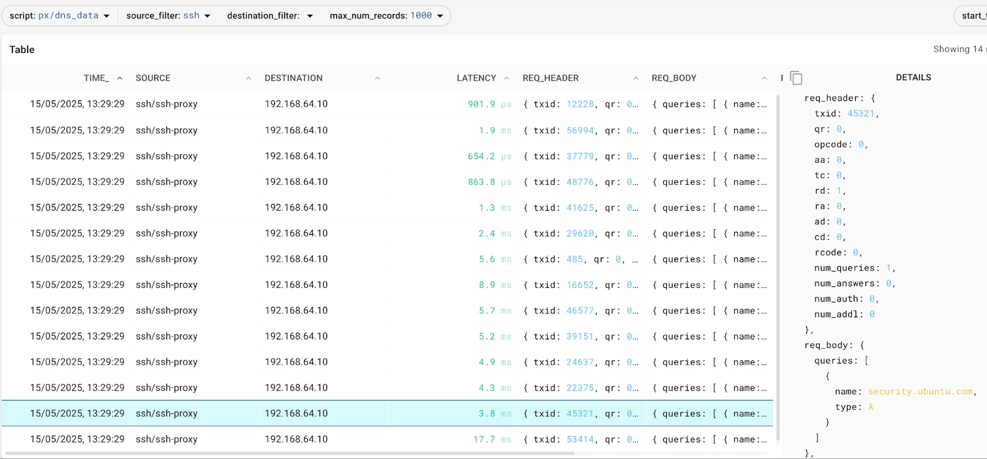Open the max_num_records 1000 dropdown
Viewport: 987px width, 459px height.
coord(386,15)
